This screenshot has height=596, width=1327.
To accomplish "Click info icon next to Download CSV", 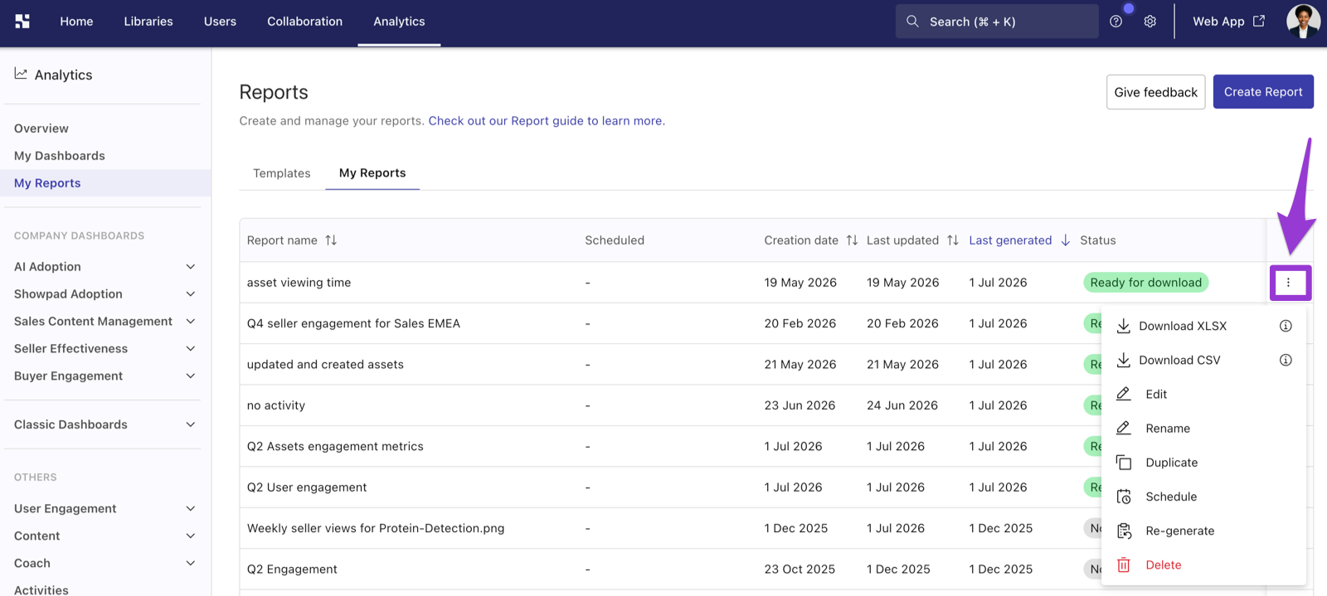I will 1286,360.
